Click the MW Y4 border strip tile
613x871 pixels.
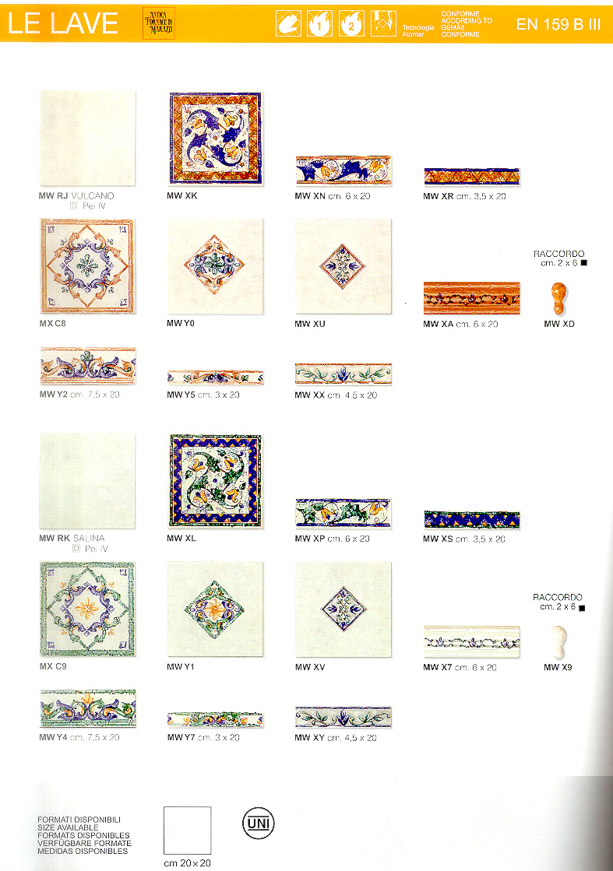87,709
